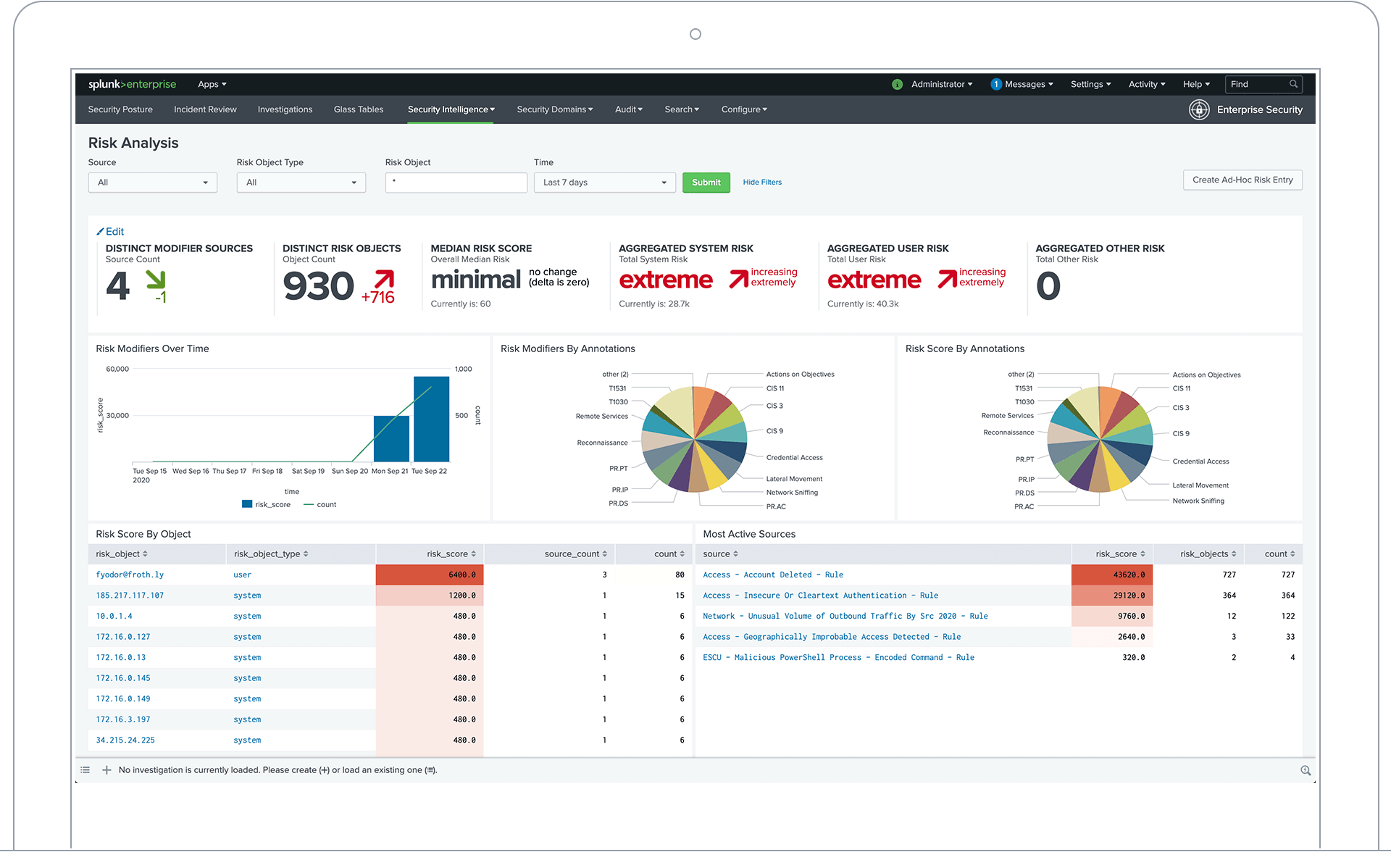The width and height of the screenshot is (1391, 852).
Task: Sort Most Active Sources by count column
Action: 1280,554
